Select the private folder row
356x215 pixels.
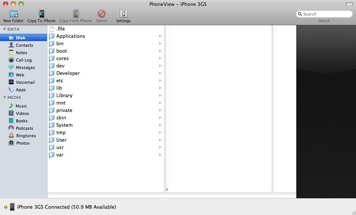106,110
